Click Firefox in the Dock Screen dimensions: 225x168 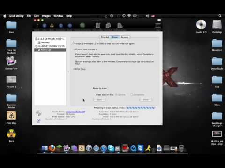tap(52, 148)
